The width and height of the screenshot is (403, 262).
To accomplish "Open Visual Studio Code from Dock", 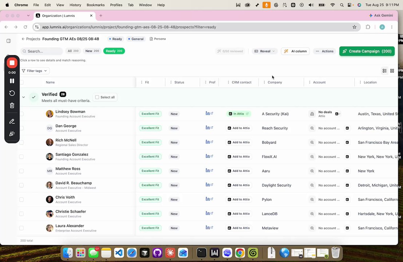I will tap(119, 253).
